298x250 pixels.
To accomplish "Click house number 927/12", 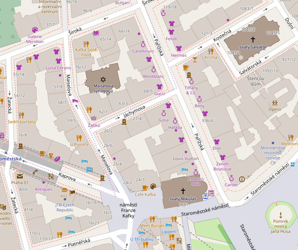I will coord(289,59).
